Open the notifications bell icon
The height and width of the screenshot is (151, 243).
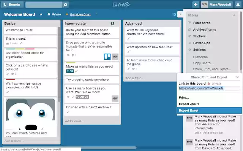tap(238, 5)
